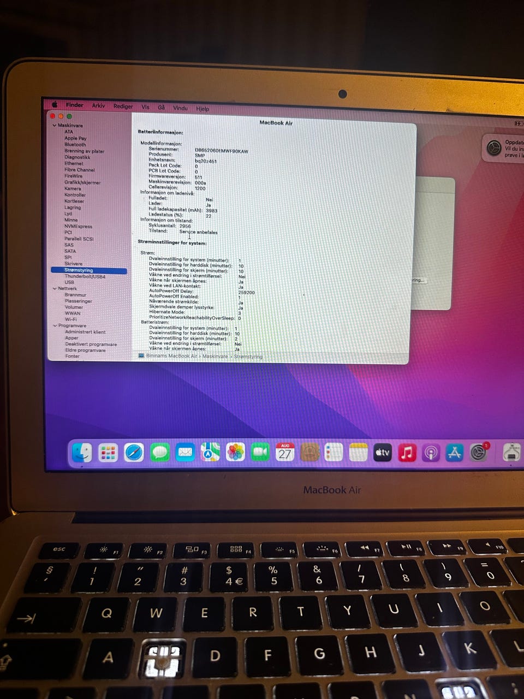Select Brenning av plater

pyautogui.click(x=84, y=151)
